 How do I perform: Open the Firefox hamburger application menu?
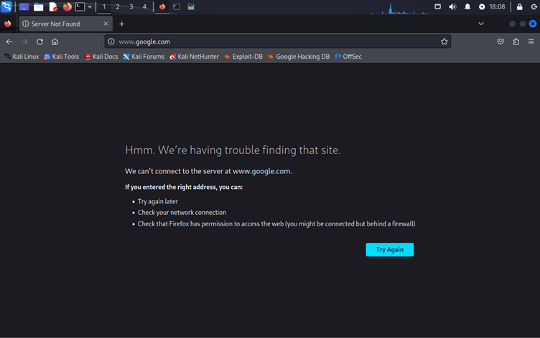point(531,42)
